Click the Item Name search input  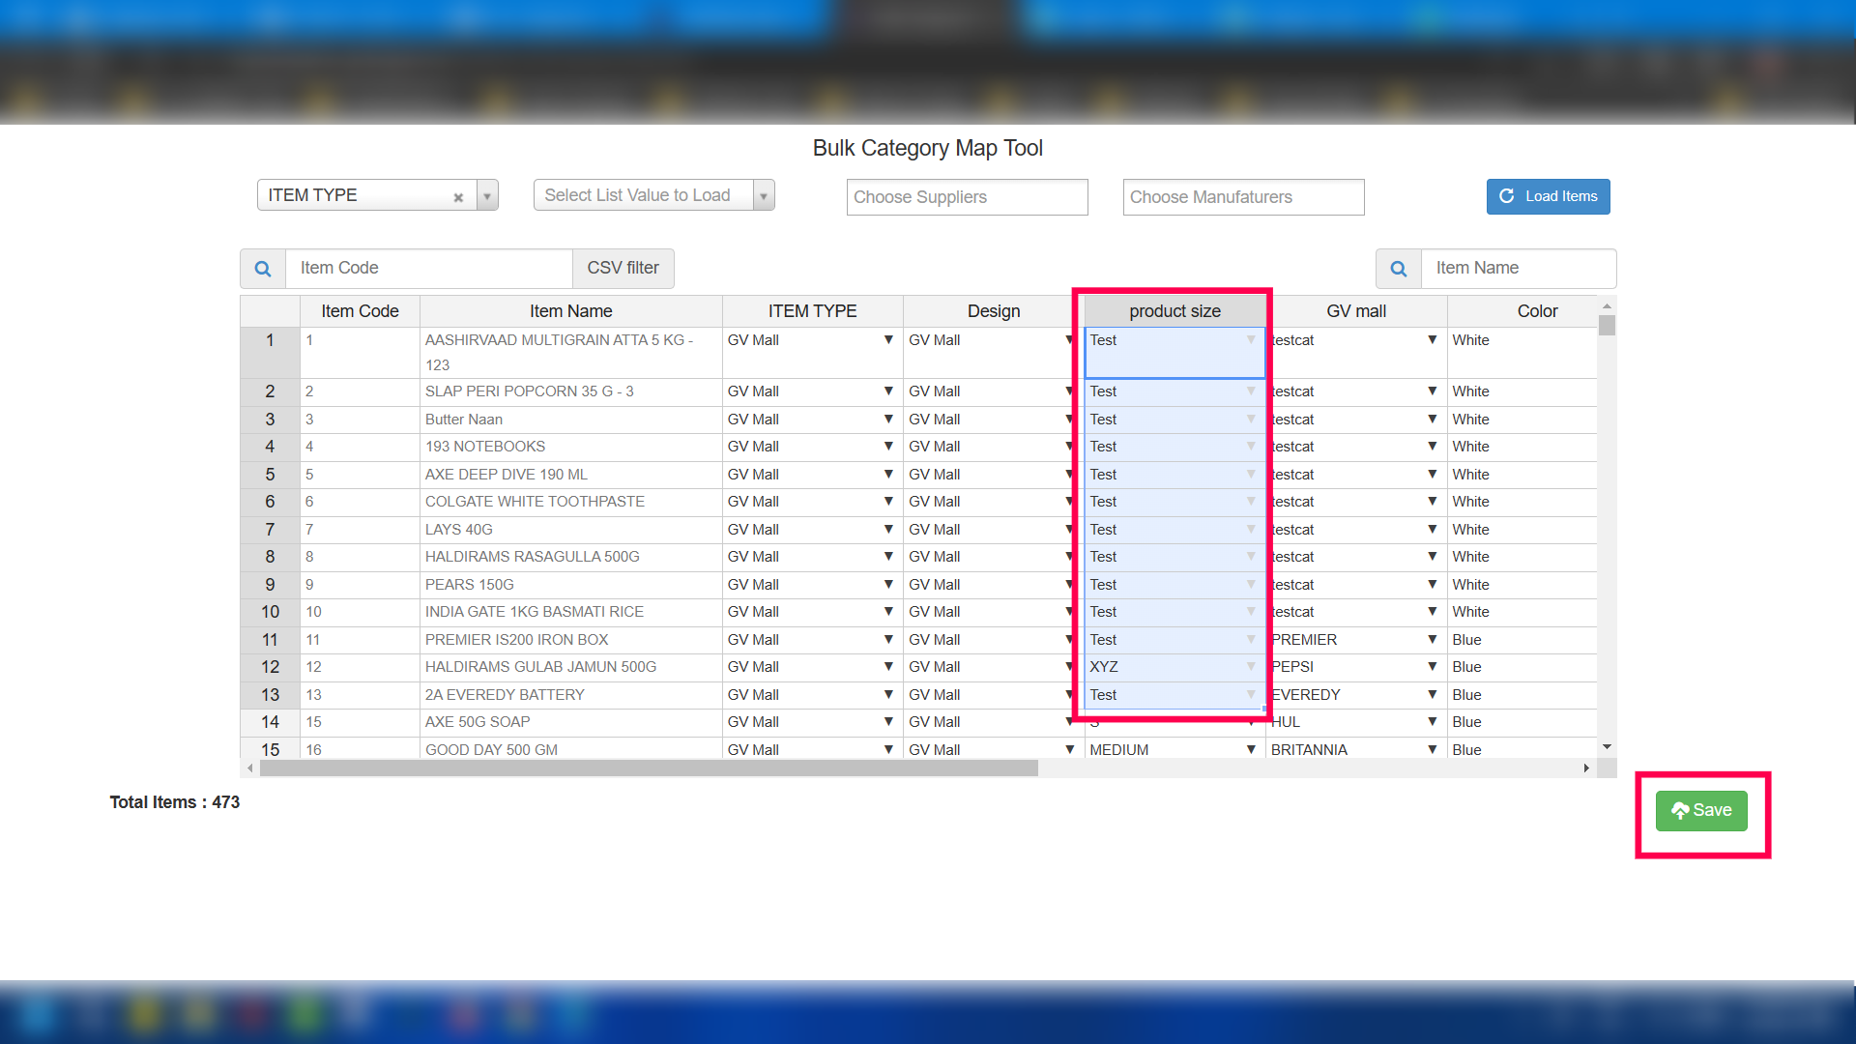click(x=1518, y=268)
